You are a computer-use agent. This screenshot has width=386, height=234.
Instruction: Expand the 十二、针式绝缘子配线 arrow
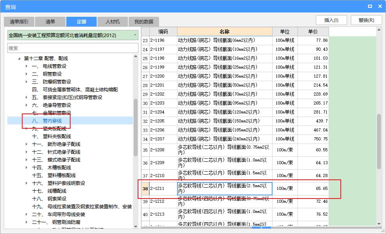pyautogui.click(x=27, y=152)
